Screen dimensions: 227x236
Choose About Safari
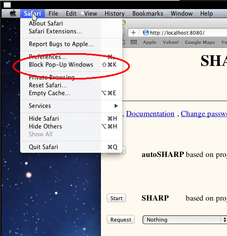tap(71, 23)
